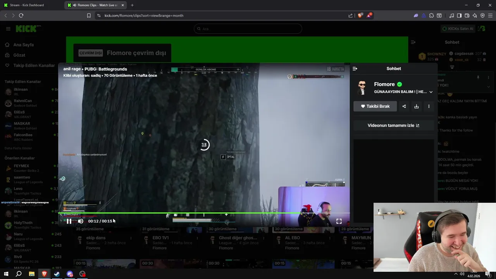Select FEYMEX recommended channel

tap(29, 168)
